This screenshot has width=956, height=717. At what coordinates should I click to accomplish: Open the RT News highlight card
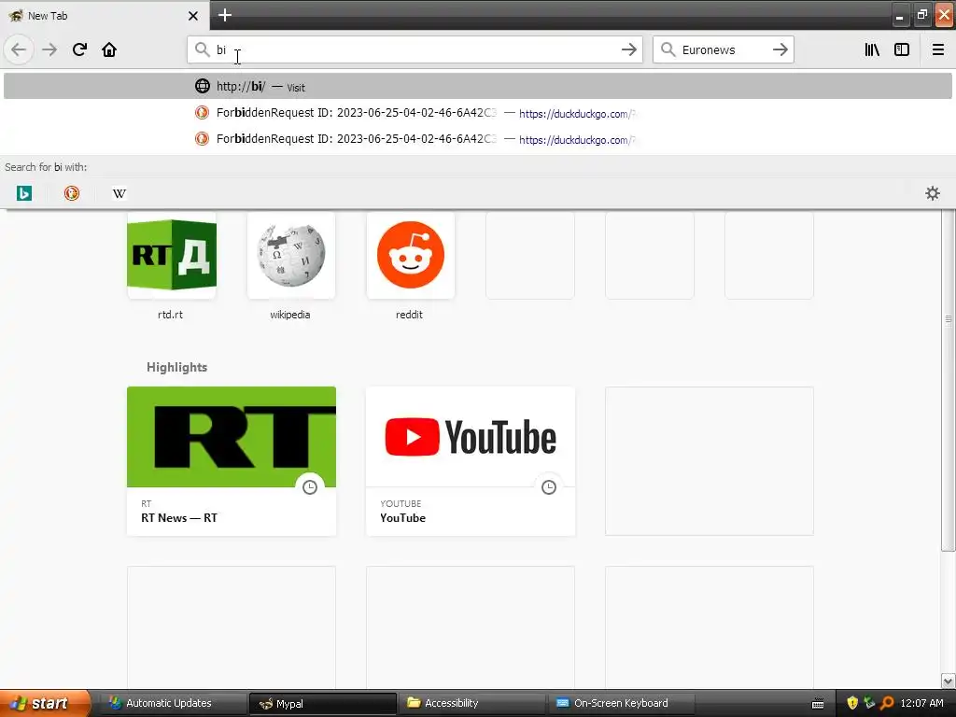232,461
